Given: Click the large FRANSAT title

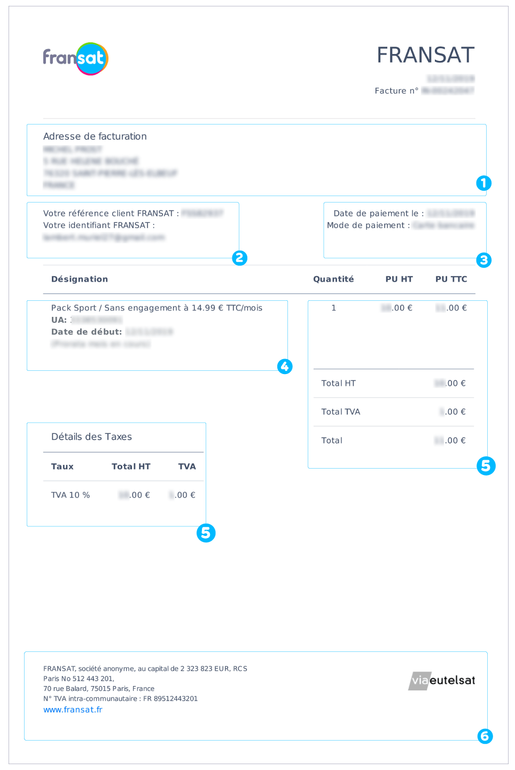Looking at the screenshot, I should pos(426,55).
